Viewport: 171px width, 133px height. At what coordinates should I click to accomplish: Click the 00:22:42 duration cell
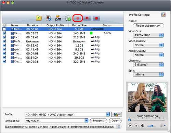(32, 46)
